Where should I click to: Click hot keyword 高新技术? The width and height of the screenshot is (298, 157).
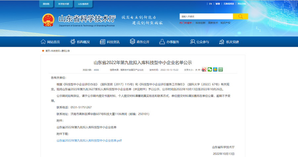(x=213, y=23)
